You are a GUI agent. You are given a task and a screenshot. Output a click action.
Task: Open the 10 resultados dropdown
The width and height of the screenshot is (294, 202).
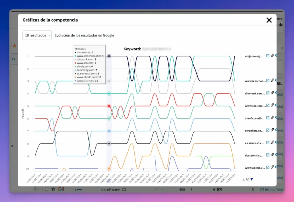(37, 35)
